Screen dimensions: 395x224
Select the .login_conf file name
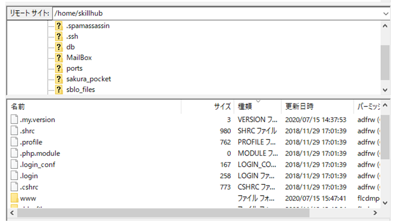tap(38, 165)
